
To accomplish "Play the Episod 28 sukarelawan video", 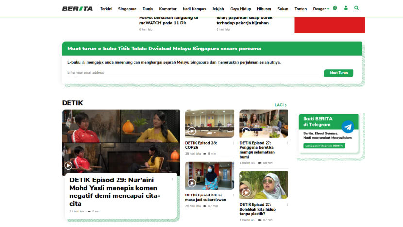I will (x=191, y=183).
